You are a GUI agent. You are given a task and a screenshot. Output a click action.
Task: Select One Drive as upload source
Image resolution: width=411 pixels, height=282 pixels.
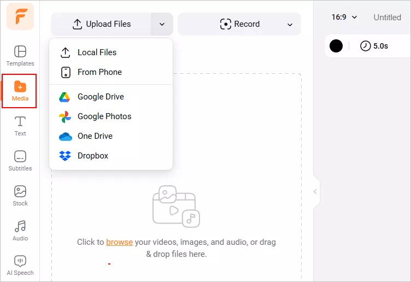(x=111, y=136)
